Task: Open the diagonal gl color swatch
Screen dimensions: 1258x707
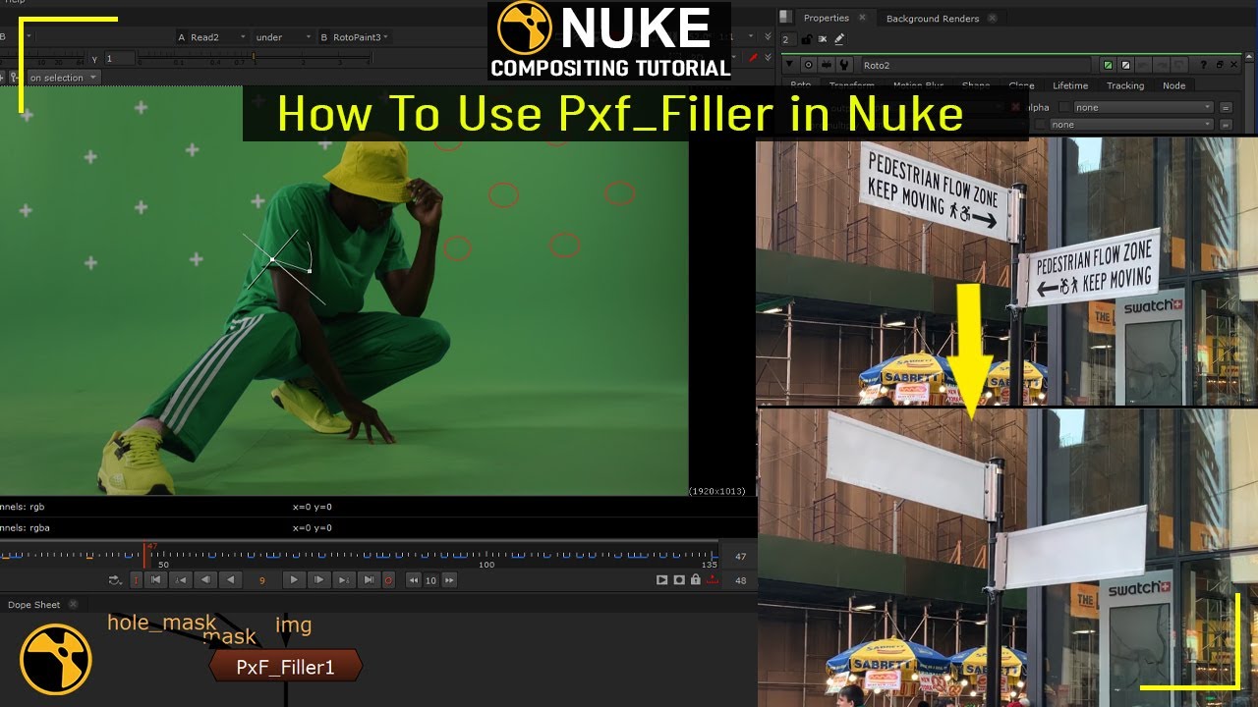Action: (1125, 66)
